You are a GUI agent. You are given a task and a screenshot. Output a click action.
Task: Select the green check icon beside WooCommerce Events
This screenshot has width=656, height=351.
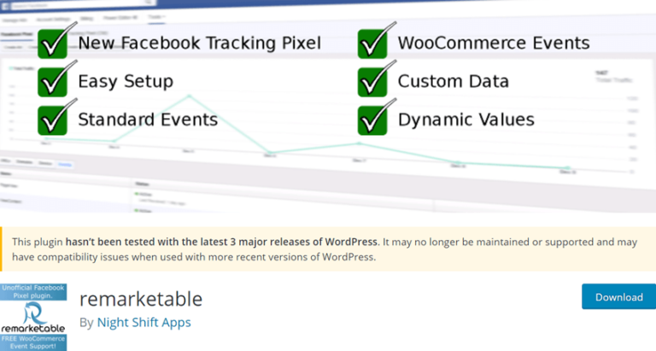tap(373, 43)
